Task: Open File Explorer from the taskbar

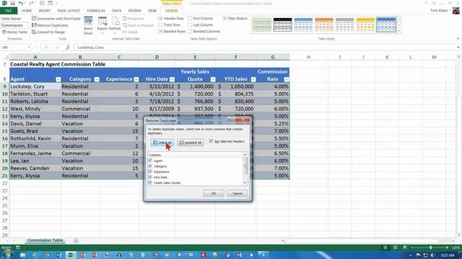Action: click(x=22, y=255)
